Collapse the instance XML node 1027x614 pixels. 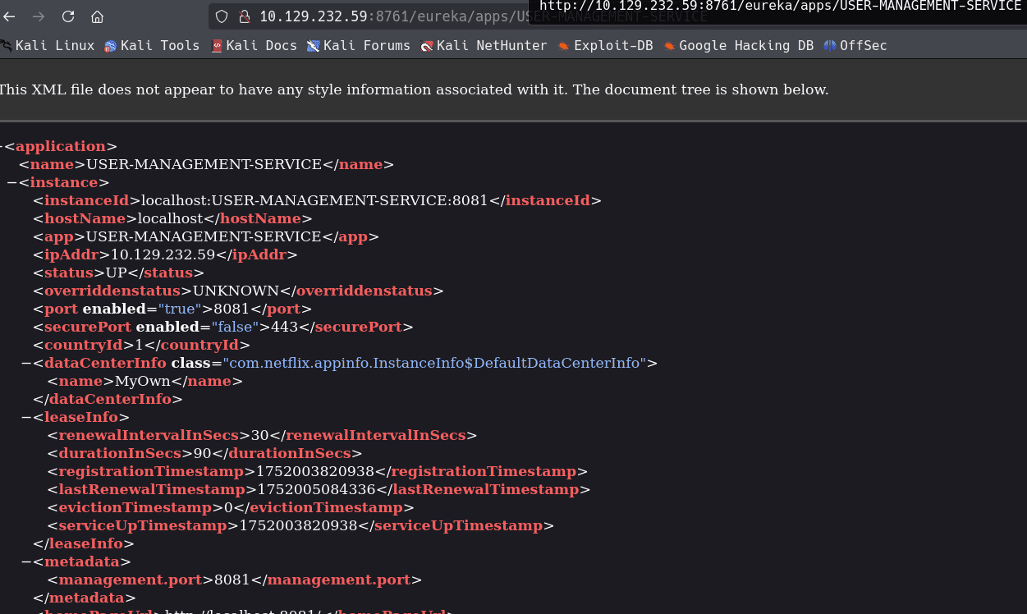click(x=11, y=183)
